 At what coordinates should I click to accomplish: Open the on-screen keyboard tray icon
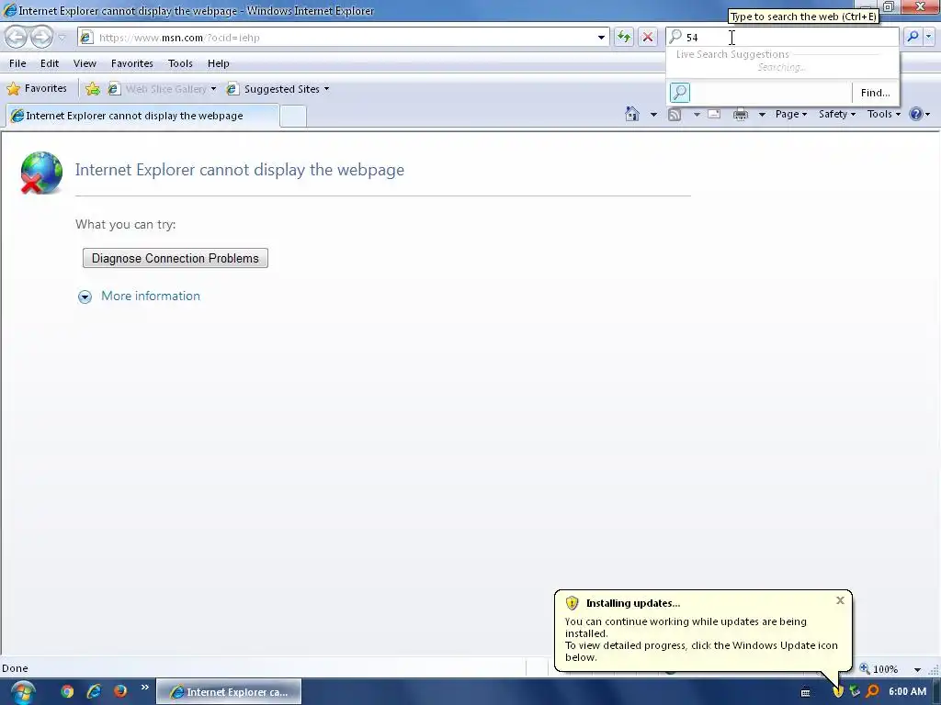pyautogui.click(x=805, y=692)
